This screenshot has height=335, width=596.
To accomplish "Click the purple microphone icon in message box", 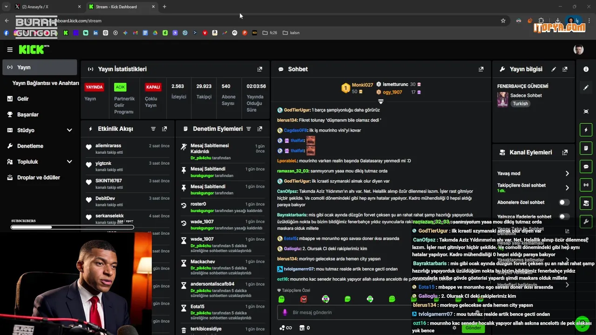I will click(x=285, y=312).
